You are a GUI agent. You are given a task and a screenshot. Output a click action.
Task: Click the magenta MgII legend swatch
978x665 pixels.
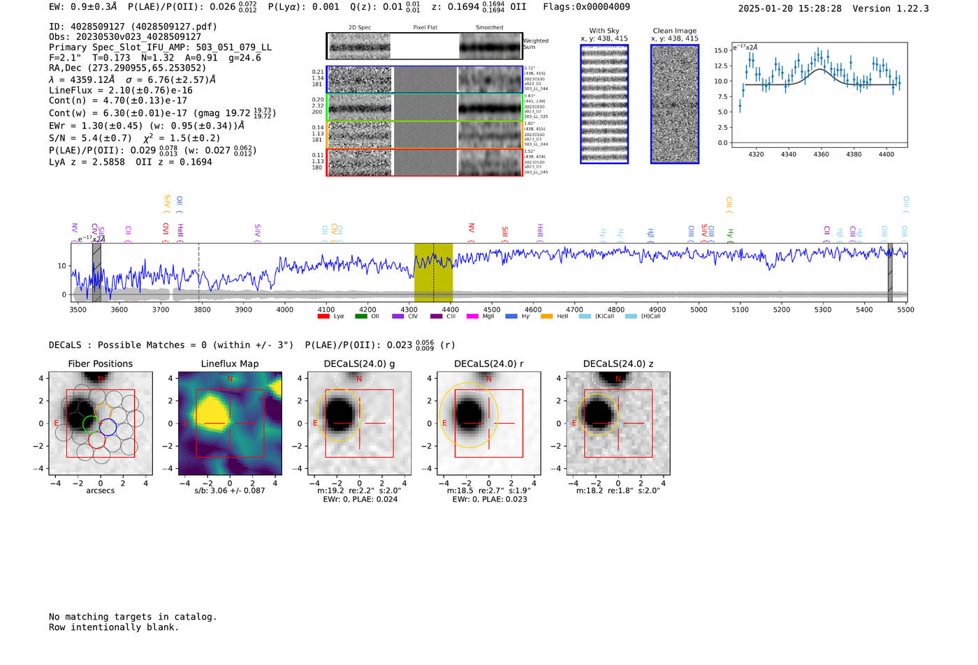click(x=472, y=316)
